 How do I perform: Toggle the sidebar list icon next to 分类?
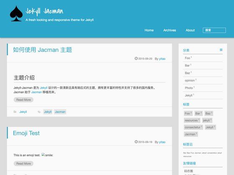(221, 50)
